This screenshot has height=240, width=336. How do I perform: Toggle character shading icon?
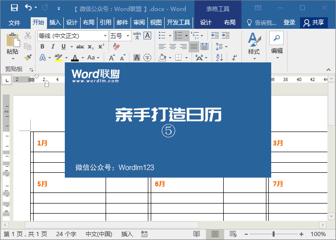(137, 58)
